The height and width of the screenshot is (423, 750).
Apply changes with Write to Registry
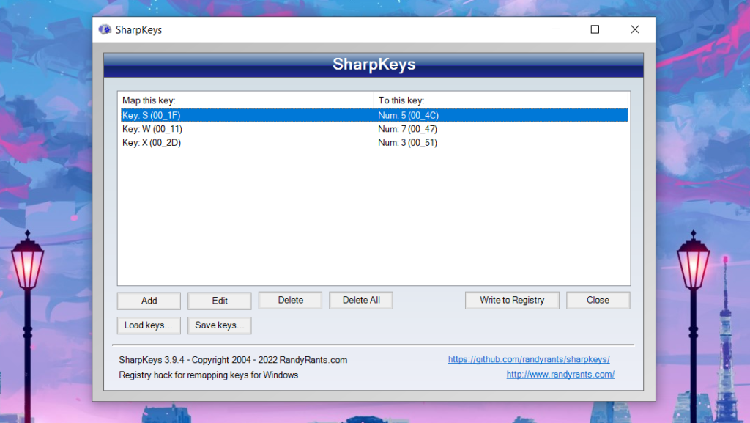[512, 300]
